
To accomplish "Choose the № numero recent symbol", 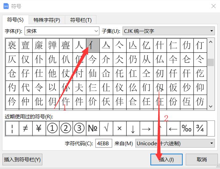I will click(x=93, y=128).
